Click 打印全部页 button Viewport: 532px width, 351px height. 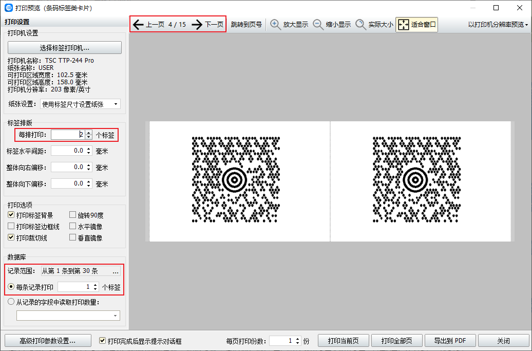pyautogui.click(x=396, y=341)
